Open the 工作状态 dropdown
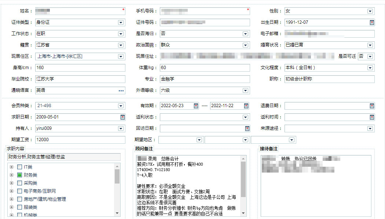 [x=121, y=34]
